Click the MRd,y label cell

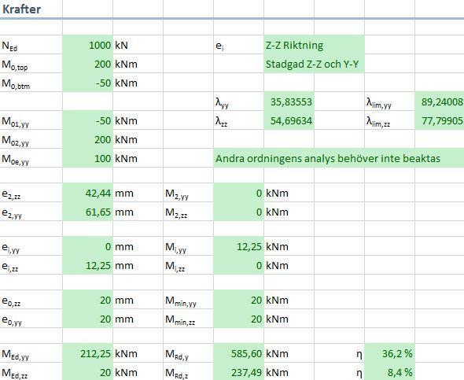pos(188,353)
